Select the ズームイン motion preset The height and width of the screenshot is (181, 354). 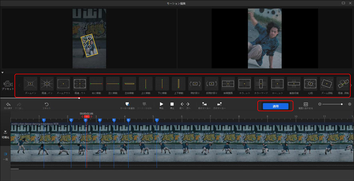coord(30,84)
